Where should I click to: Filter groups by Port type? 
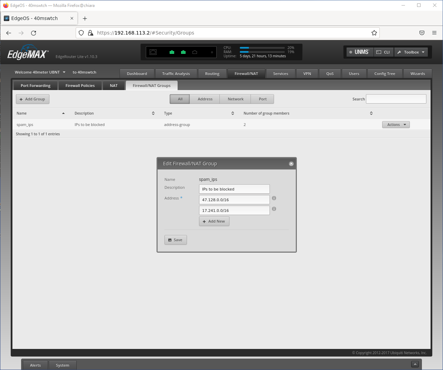(x=263, y=99)
